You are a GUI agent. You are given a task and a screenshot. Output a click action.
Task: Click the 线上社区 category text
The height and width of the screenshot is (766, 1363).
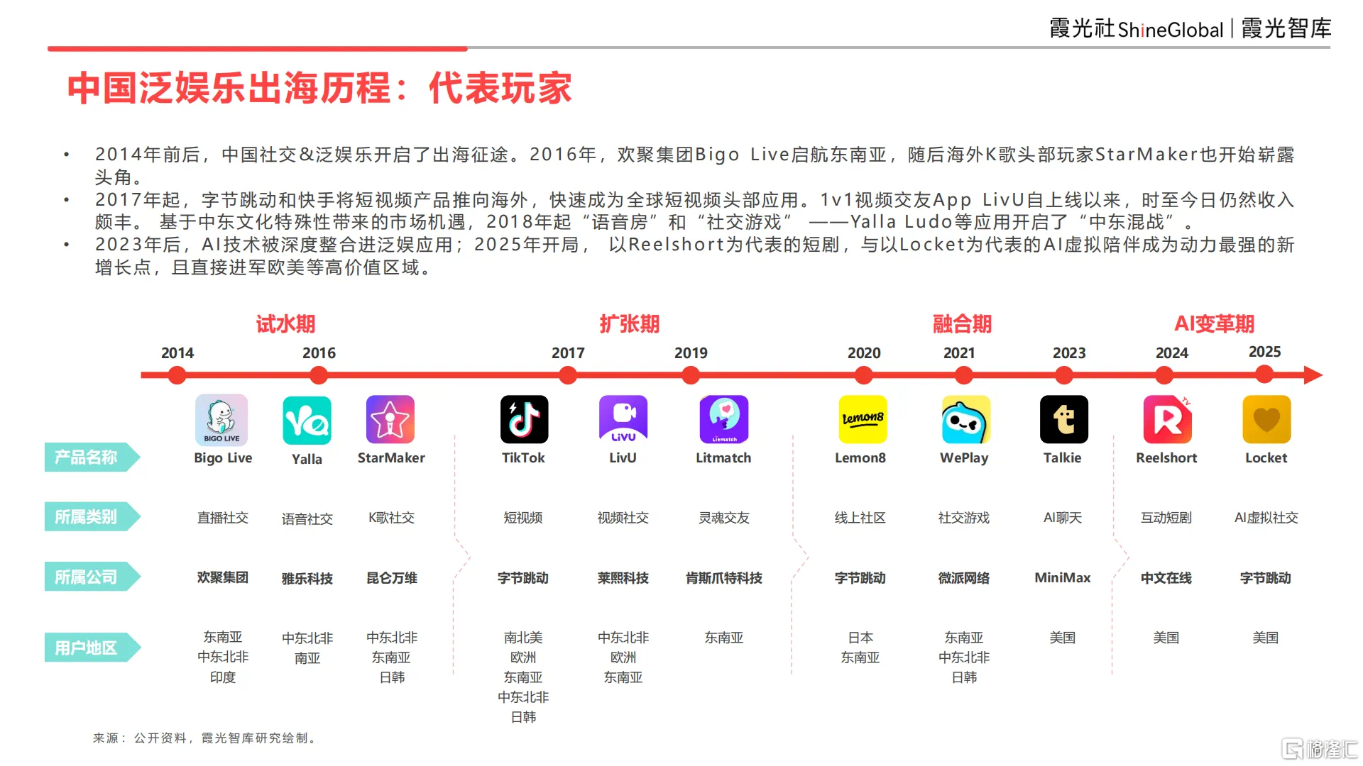860,518
